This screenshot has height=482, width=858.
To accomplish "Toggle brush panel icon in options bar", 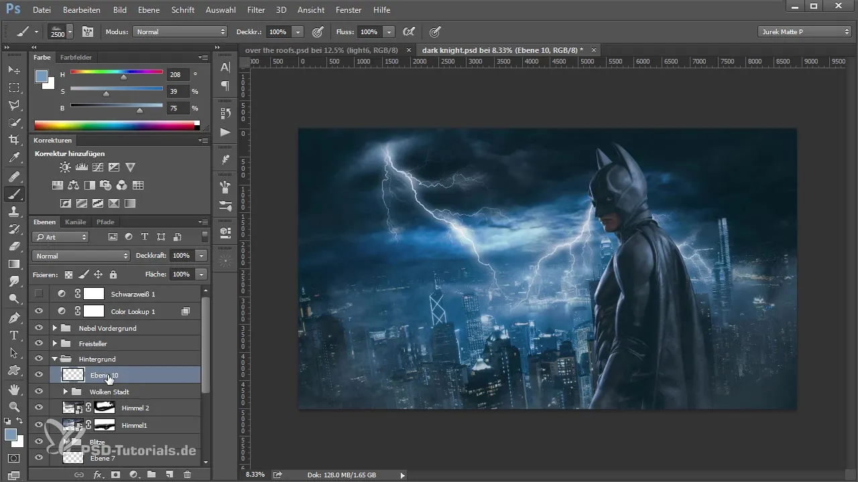I will click(x=88, y=31).
